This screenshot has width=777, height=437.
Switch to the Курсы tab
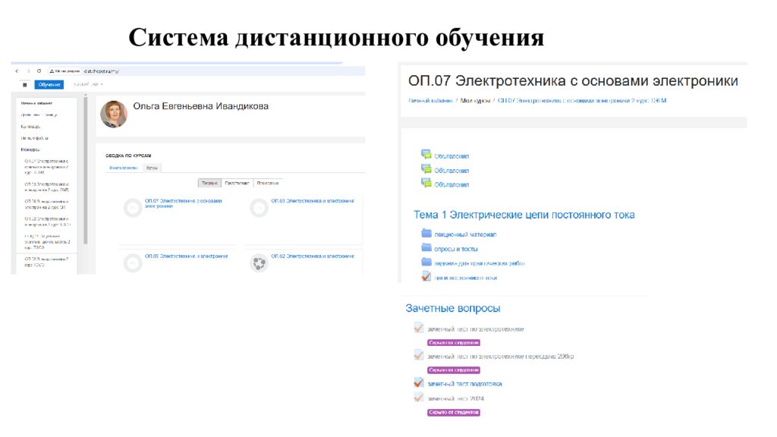152,168
